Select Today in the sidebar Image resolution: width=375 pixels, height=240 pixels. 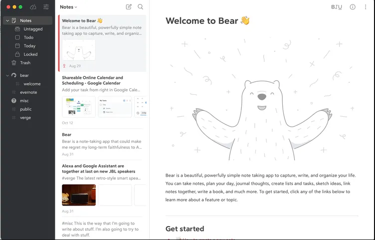click(x=29, y=46)
